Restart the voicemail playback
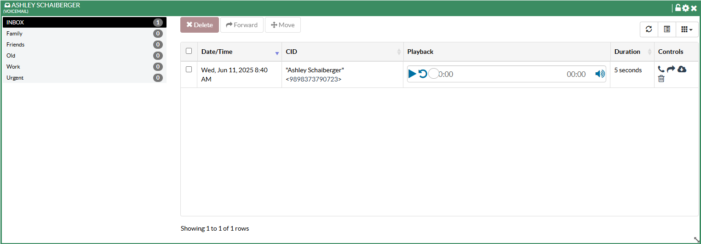701x244 pixels. coord(423,74)
